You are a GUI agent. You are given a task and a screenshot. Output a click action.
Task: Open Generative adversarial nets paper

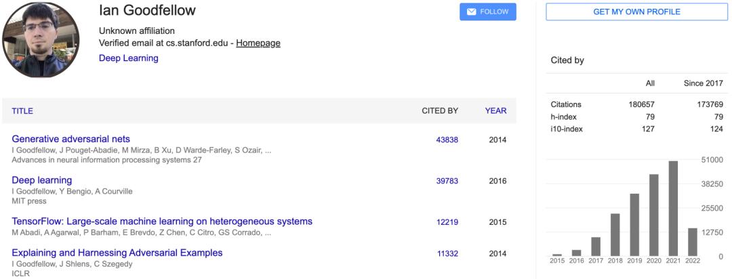(71, 139)
